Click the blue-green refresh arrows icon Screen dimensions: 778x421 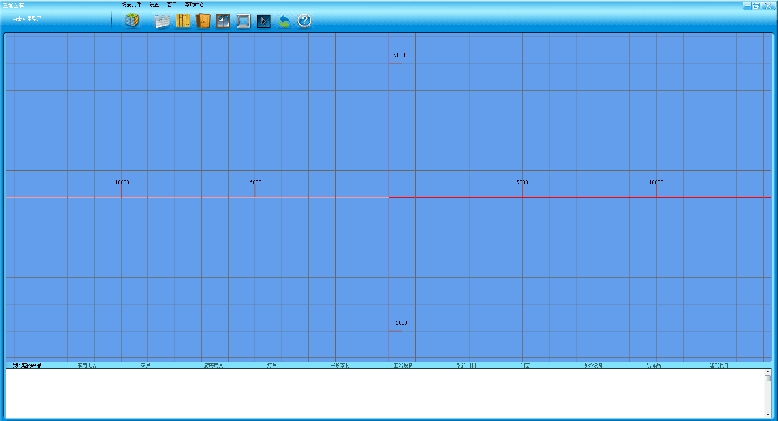284,21
